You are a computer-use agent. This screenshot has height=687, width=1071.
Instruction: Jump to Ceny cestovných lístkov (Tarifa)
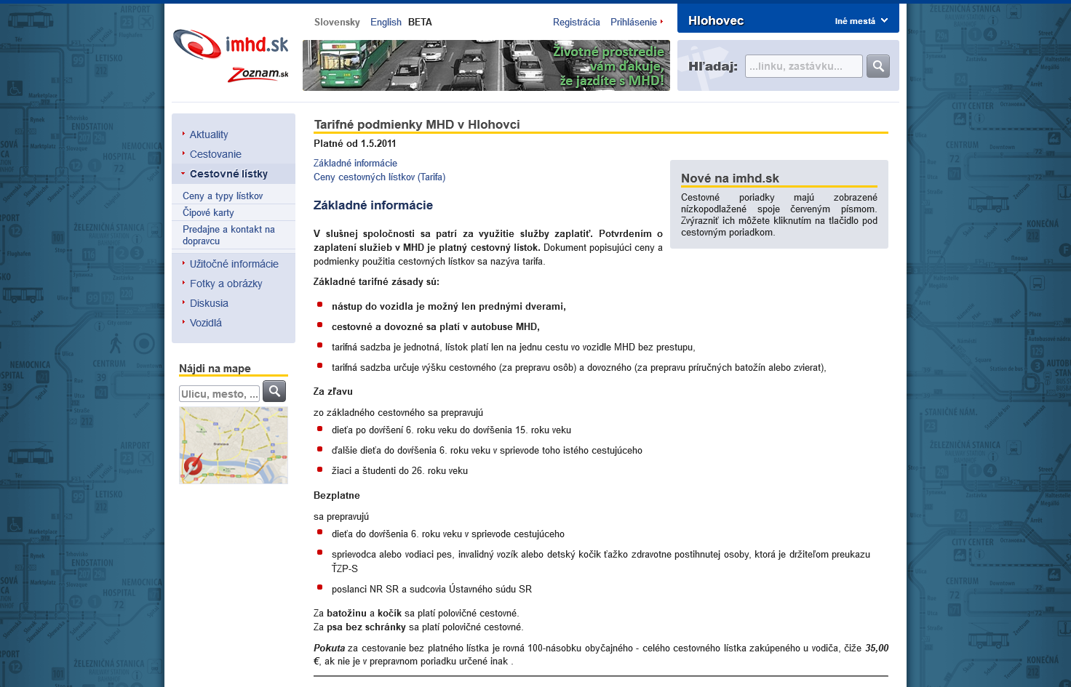[379, 177]
